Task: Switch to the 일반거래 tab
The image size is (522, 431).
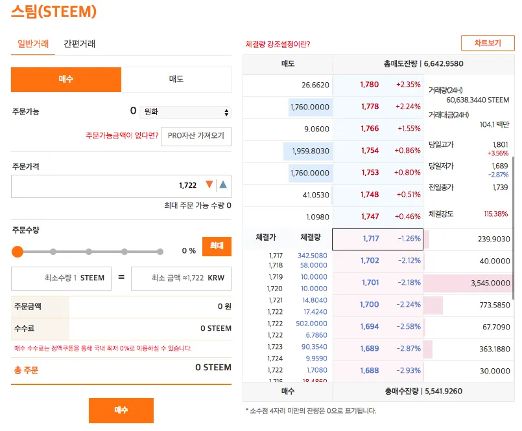Action: tap(33, 44)
